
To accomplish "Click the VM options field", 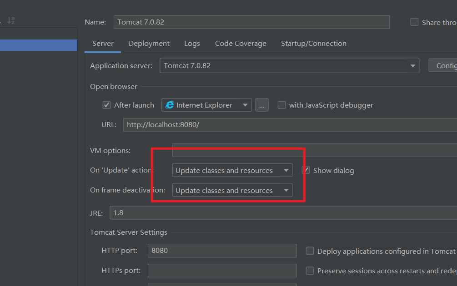I will pos(315,150).
